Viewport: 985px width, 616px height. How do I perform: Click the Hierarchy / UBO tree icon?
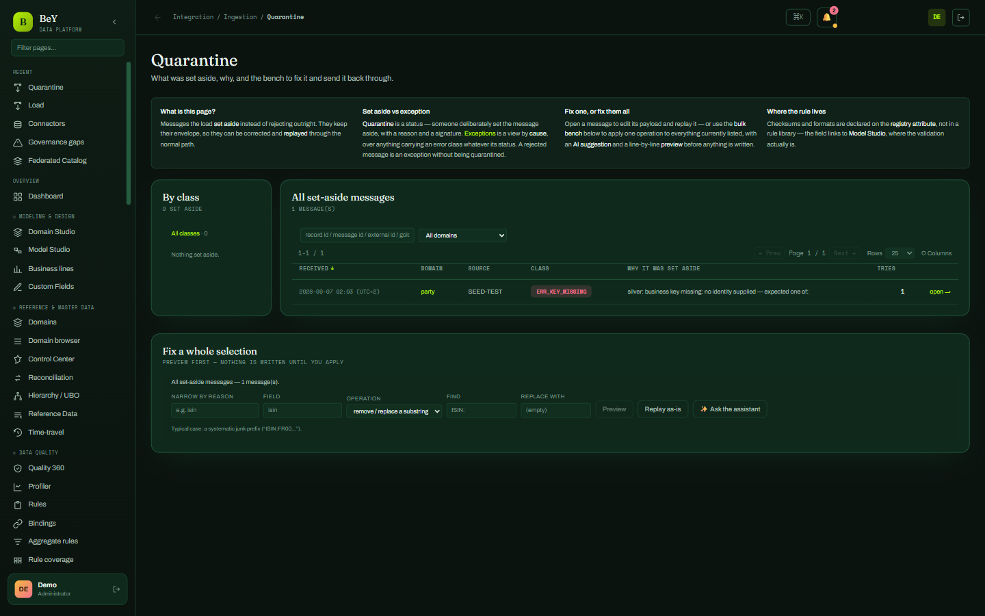(x=18, y=396)
